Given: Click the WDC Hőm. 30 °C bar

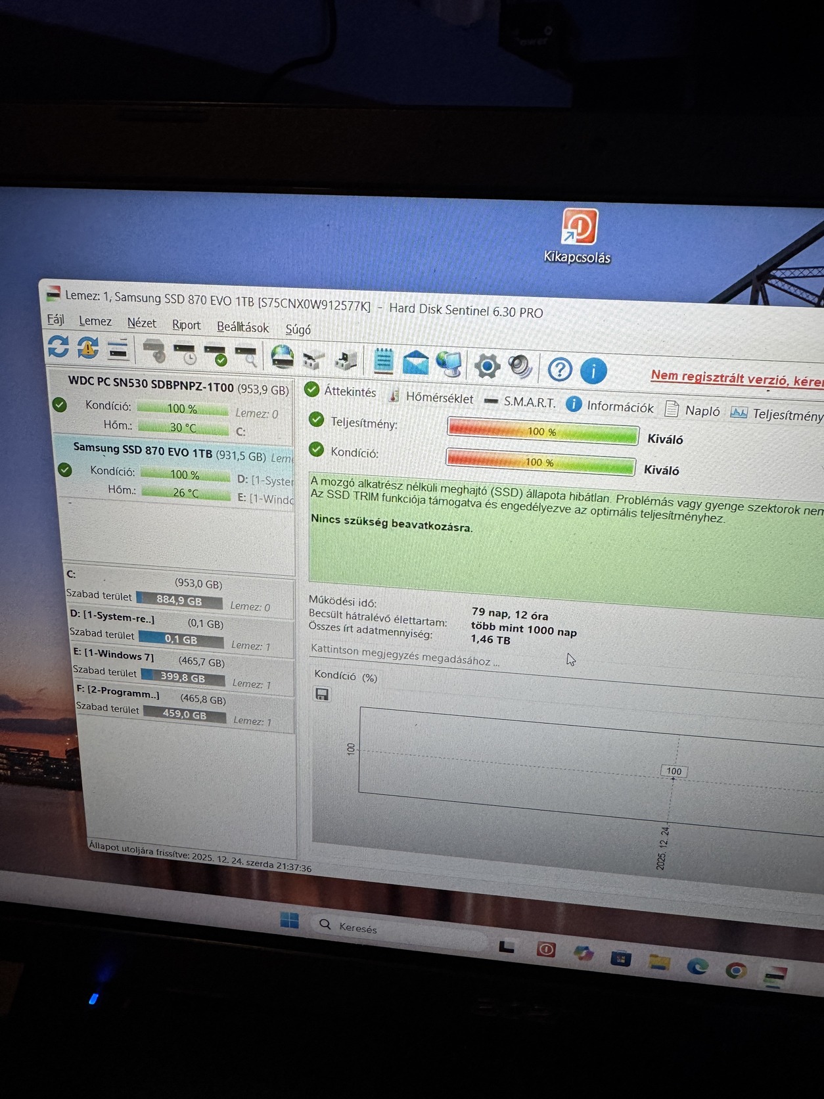Looking at the screenshot, I should 183,427.
